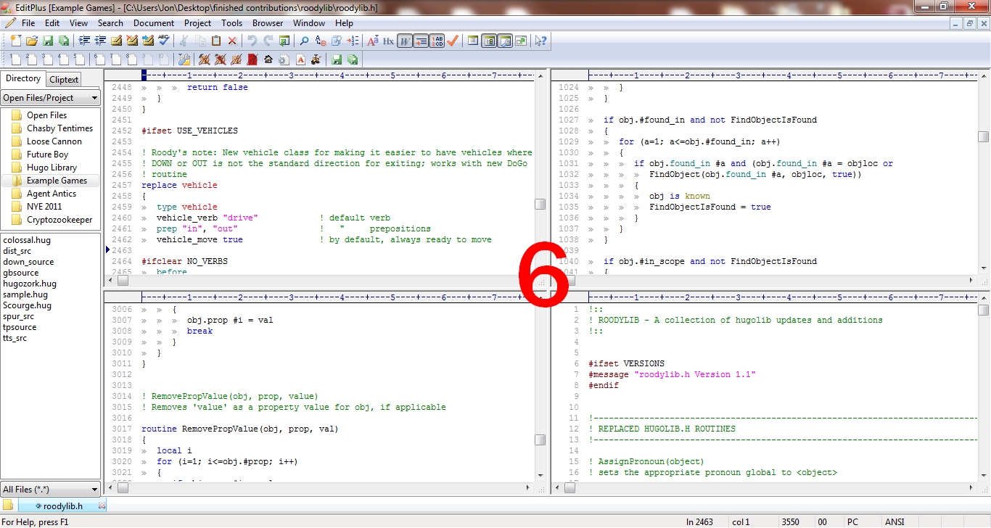Click the file hugozork.hug
The image size is (991, 528).
pos(30,284)
